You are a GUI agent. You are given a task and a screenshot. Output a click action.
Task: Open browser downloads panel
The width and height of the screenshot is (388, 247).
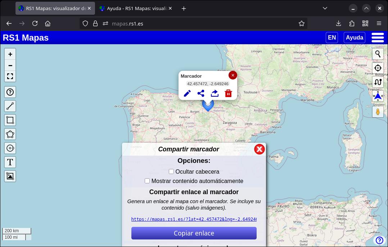(x=338, y=23)
